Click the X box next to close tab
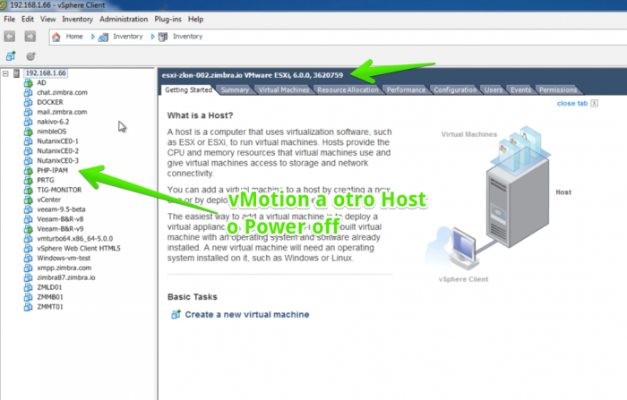 tap(595, 104)
